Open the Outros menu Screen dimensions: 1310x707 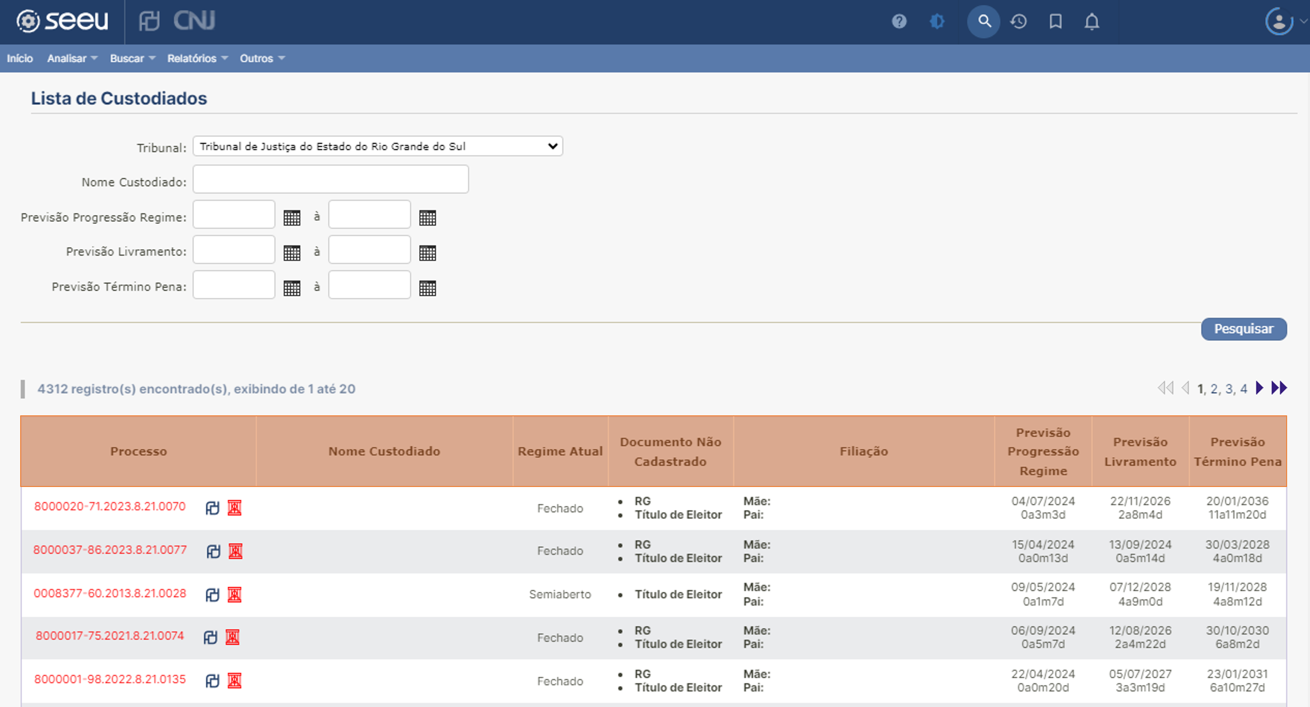pos(262,58)
